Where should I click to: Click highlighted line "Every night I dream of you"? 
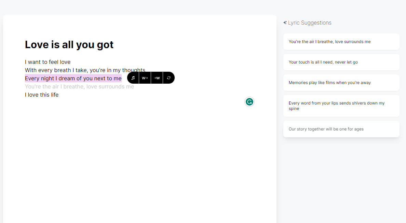pyautogui.click(x=73, y=79)
